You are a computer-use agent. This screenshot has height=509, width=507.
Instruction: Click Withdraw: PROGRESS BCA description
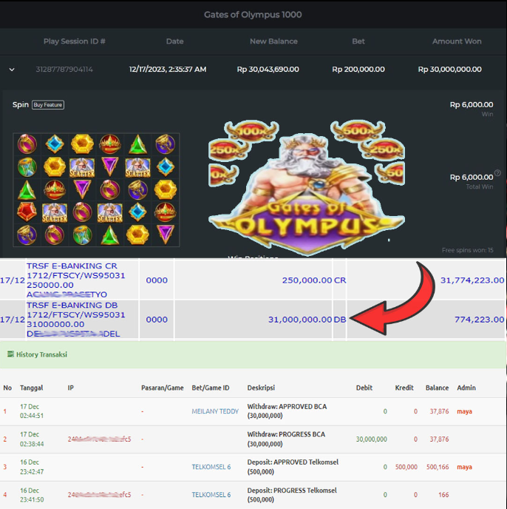pos(286,439)
